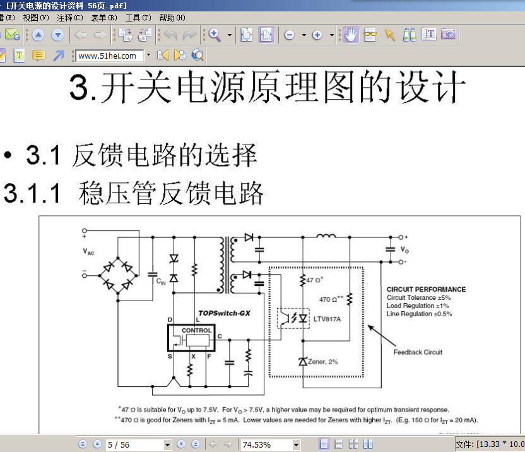
Task: Jump to last page in status bar
Action: pyautogui.click(x=196, y=444)
